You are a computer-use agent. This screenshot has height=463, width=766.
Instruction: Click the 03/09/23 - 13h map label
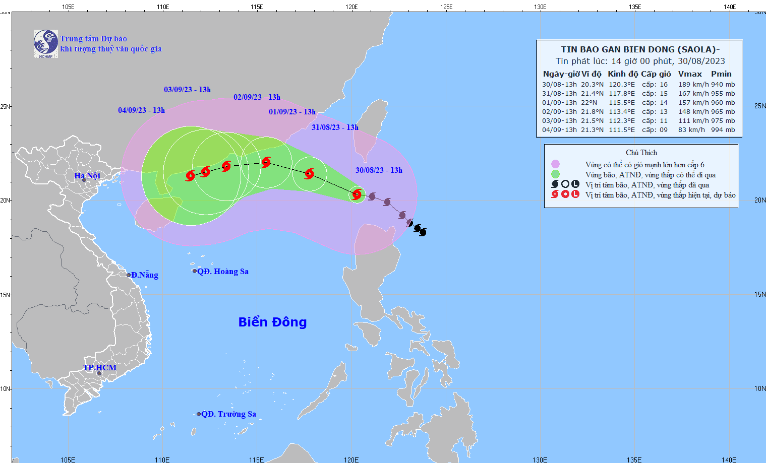click(187, 90)
